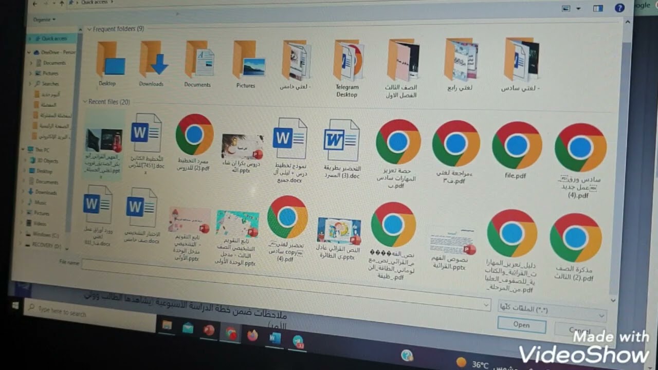Select Quick access in navigation pane

(x=52, y=39)
